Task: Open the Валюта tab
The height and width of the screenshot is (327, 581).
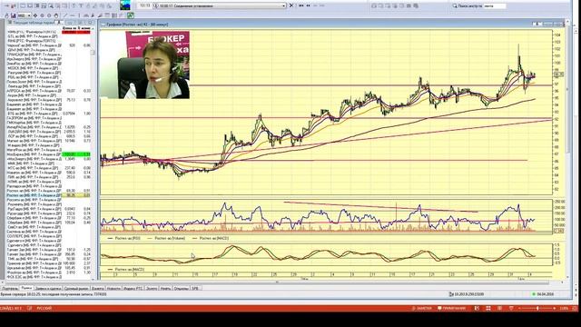Action: coord(97,288)
